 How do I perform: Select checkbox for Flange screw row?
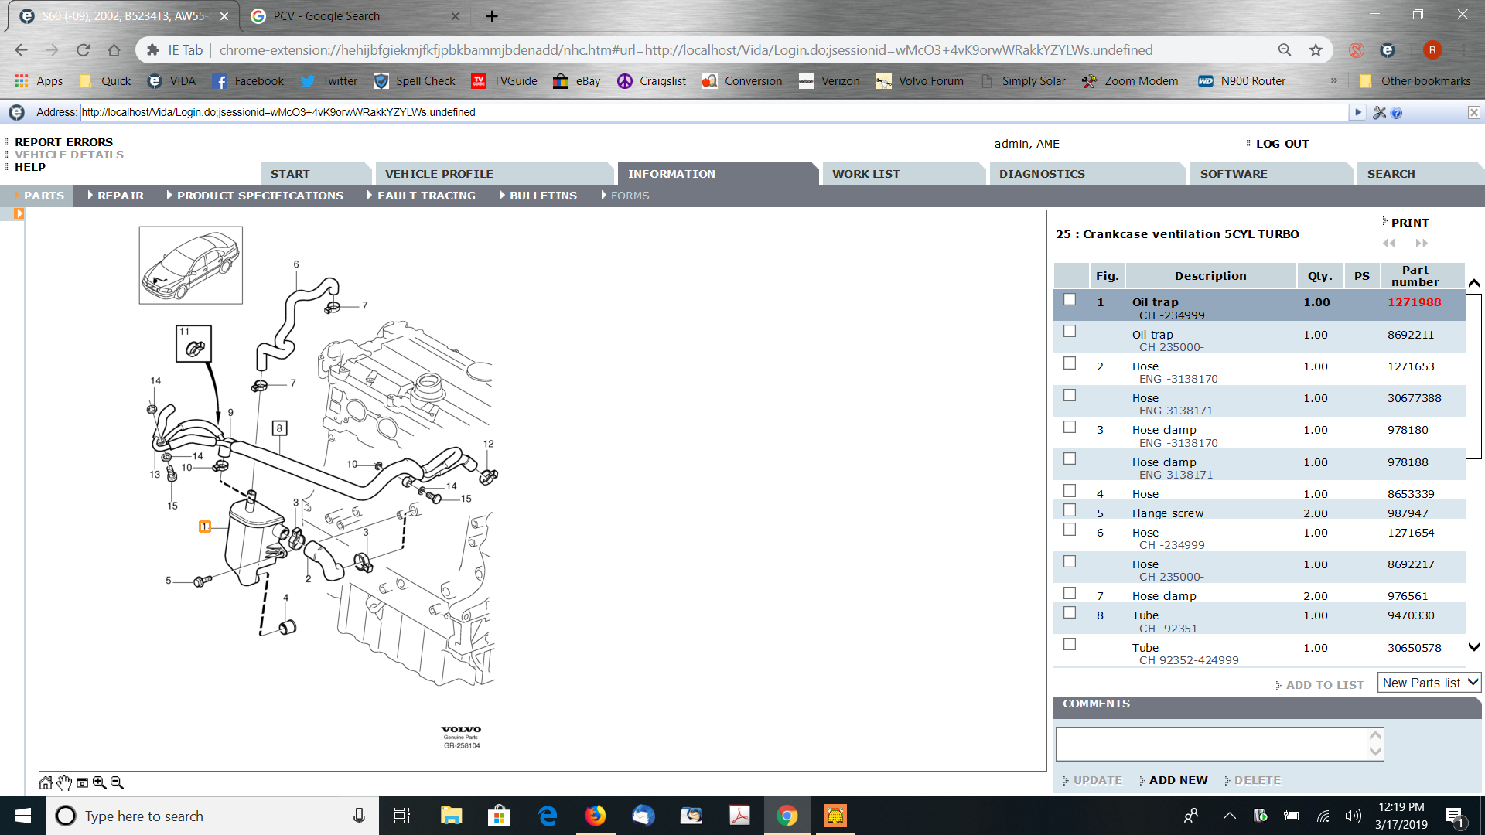(1070, 510)
